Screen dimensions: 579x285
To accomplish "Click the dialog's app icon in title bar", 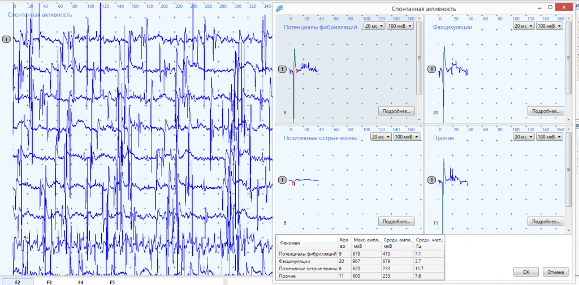I will pyautogui.click(x=280, y=8).
